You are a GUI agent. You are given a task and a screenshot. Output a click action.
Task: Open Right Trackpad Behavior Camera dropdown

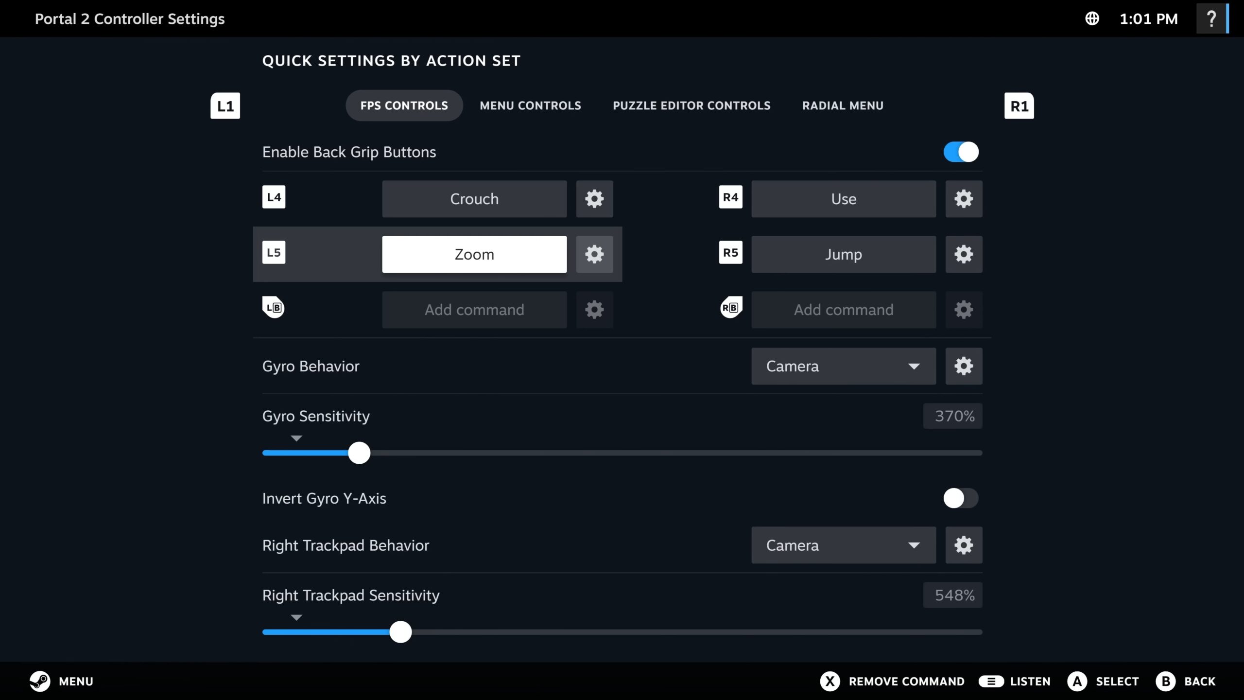pos(844,545)
